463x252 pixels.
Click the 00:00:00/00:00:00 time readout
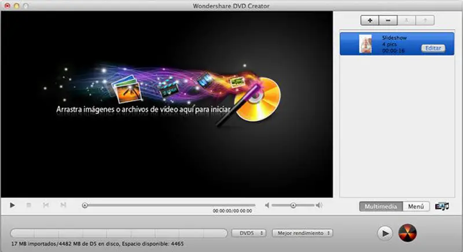[233, 211]
